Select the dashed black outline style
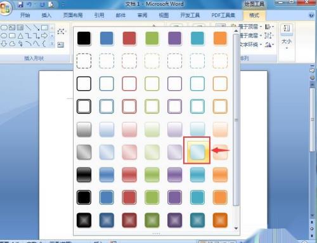This screenshot has width=317, height=243. 84,61
